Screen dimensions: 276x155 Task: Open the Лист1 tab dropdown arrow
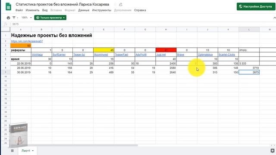(33, 151)
